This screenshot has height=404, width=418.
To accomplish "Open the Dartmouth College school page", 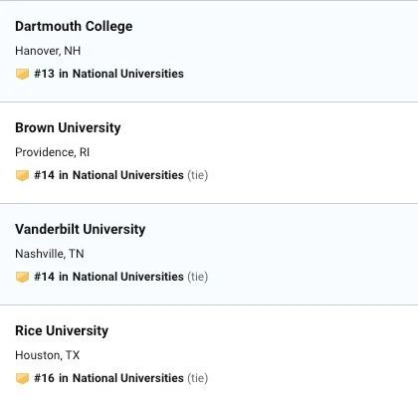I will (x=74, y=26).
